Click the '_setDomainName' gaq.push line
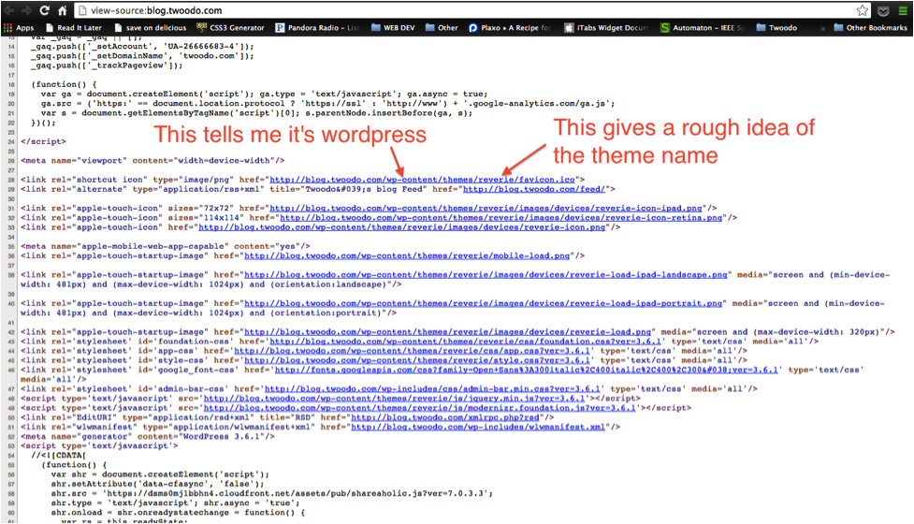This screenshot has height=524, width=914. click(x=142, y=56)
